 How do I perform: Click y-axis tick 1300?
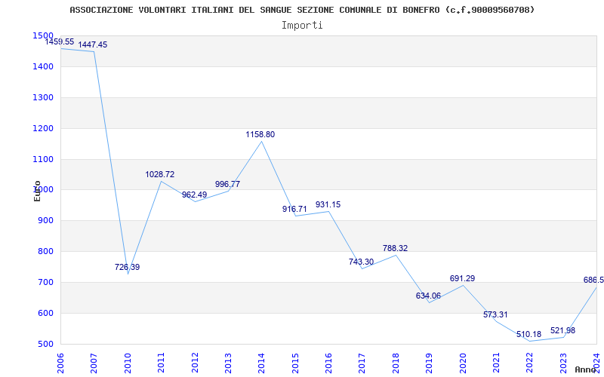coord(43,97)
